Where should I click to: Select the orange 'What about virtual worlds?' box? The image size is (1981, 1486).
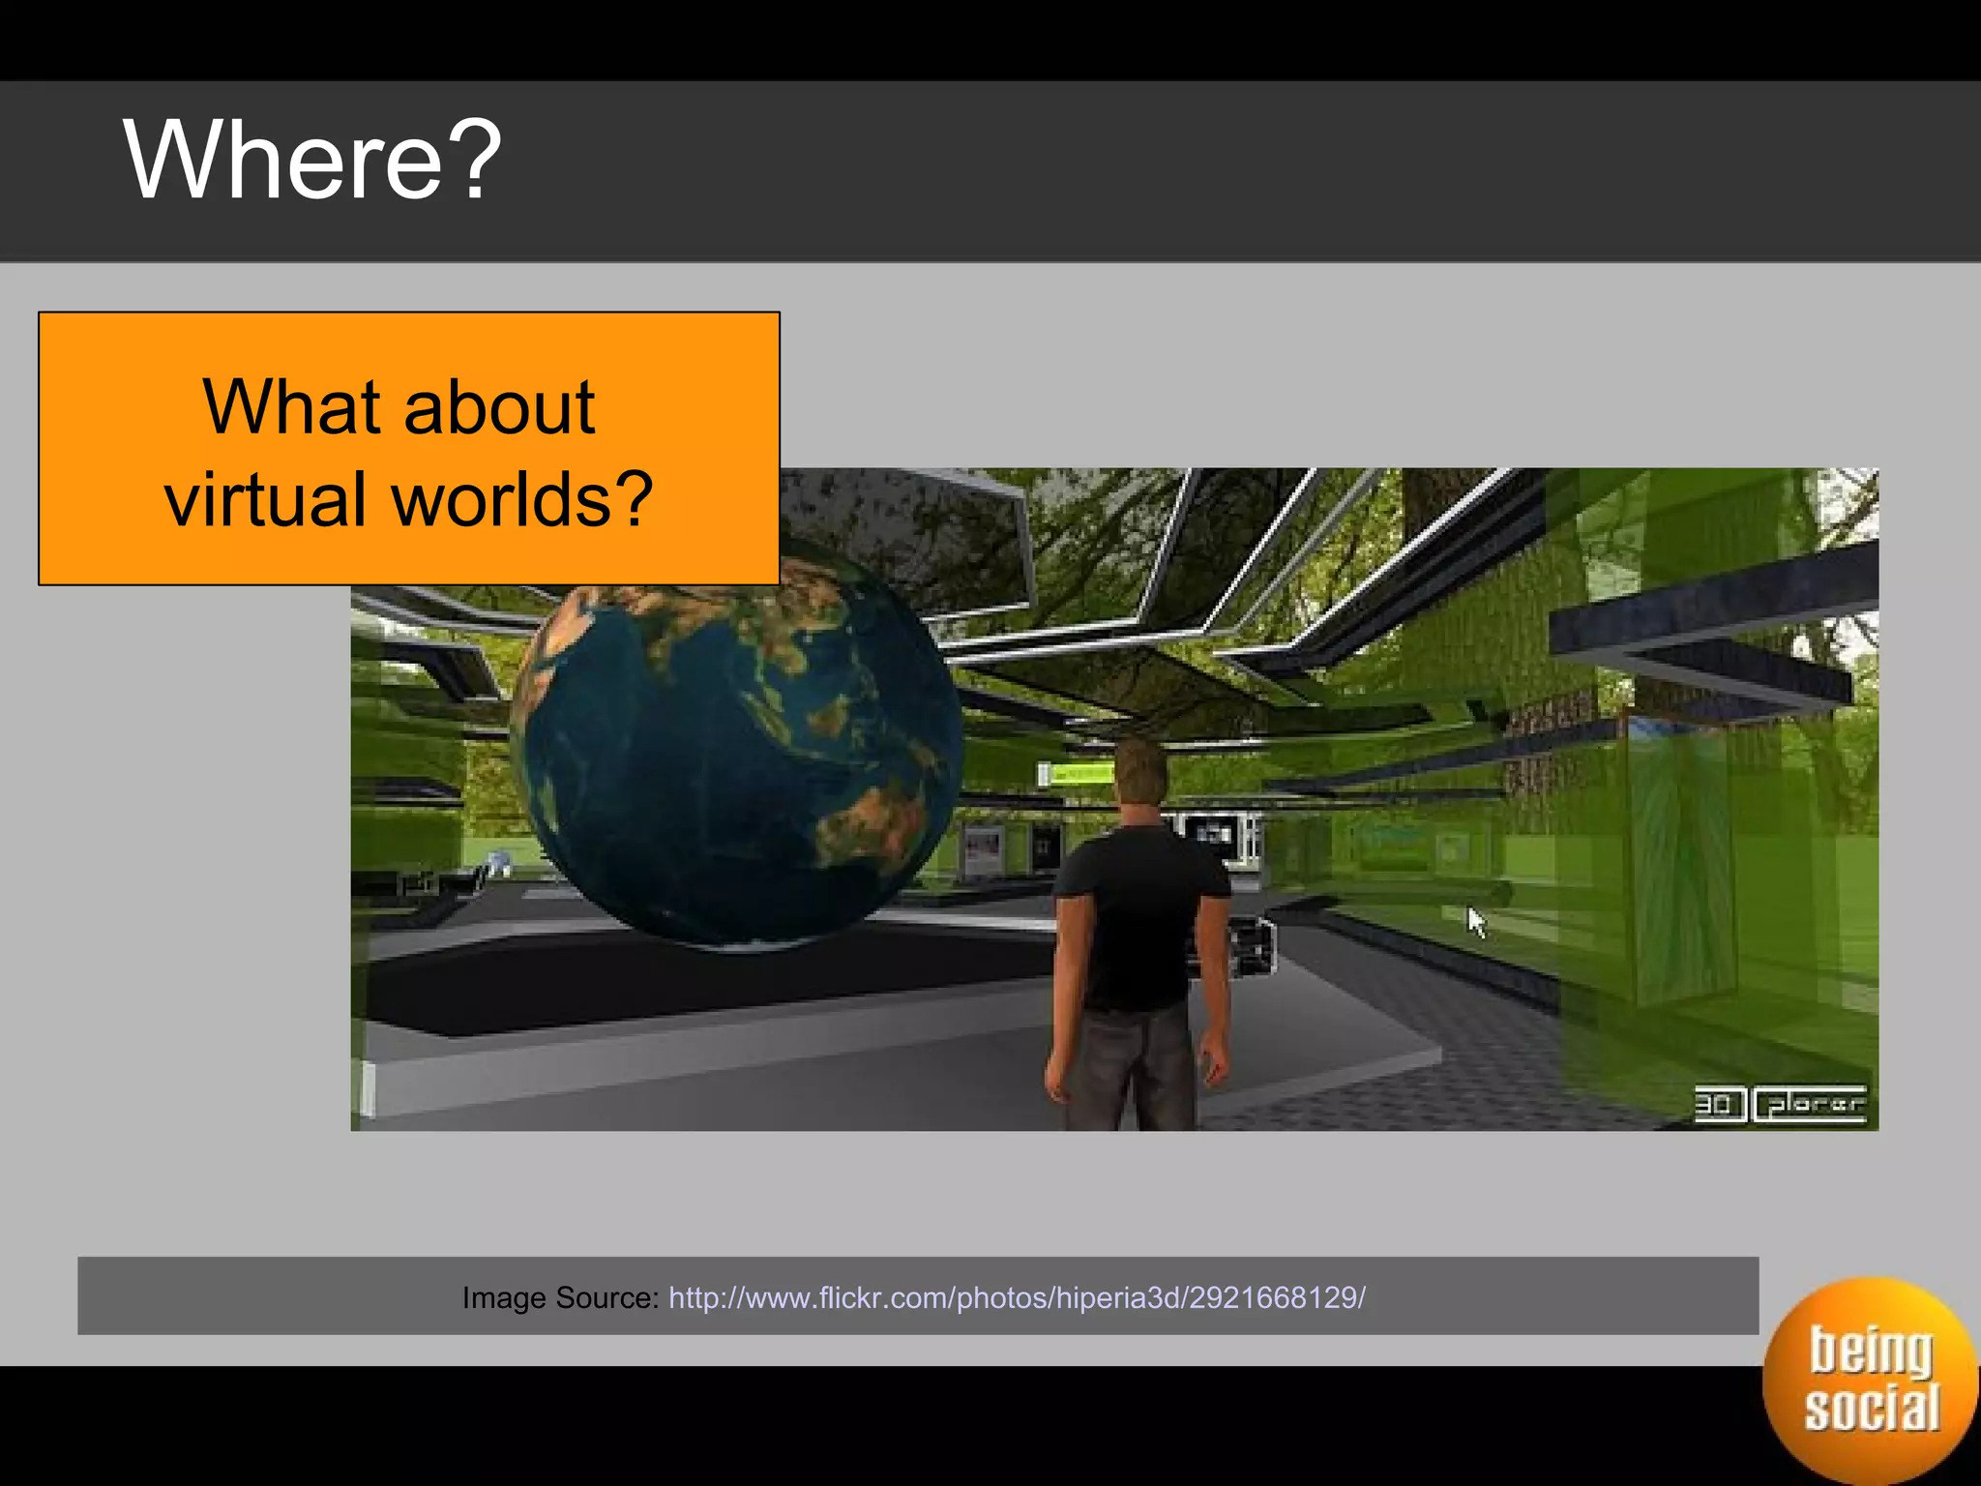coord(409,449)
